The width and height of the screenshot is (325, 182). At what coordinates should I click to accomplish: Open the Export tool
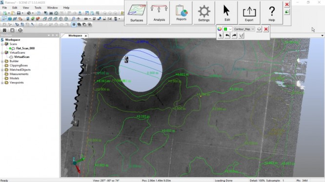click(x=249, y=13)
